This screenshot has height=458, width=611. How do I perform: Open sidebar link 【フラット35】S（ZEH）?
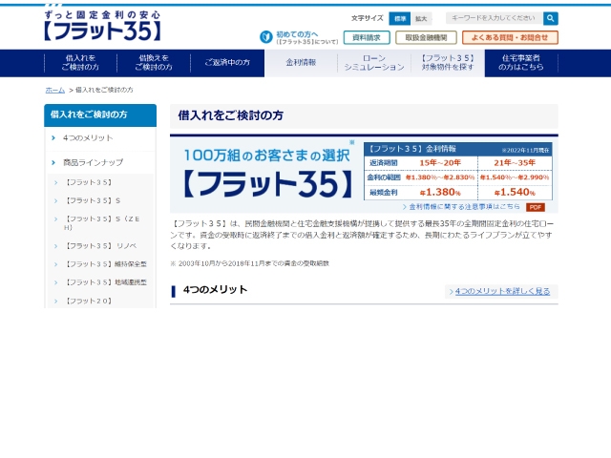[102, 223]
